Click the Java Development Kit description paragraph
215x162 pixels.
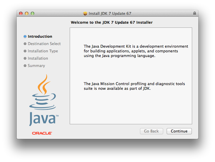136,51
